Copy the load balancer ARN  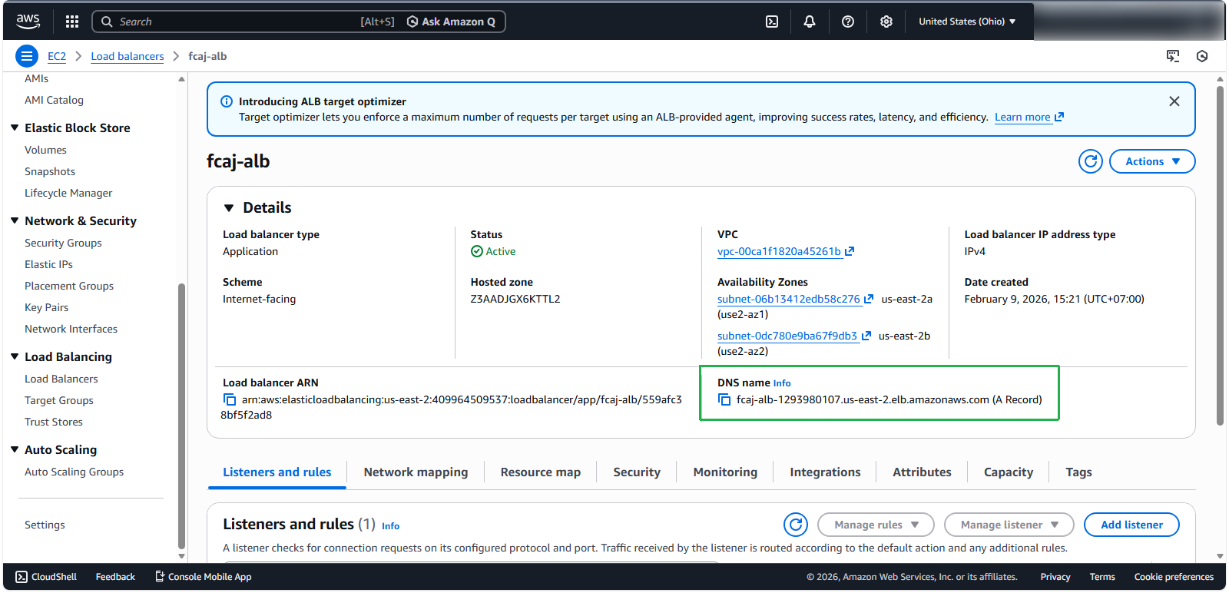pos(230,399)
